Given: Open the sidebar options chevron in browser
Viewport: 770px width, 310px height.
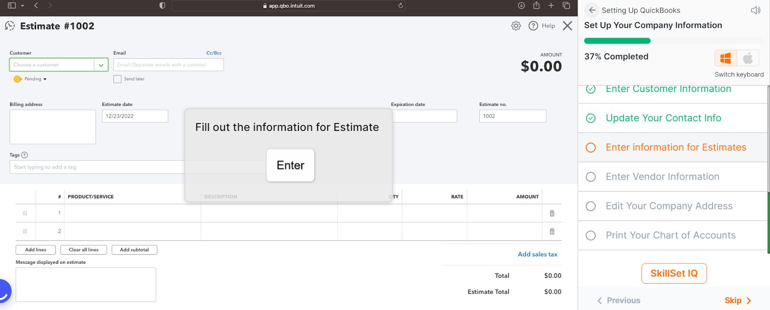Looking at the screenshot, I should (23, 6).
